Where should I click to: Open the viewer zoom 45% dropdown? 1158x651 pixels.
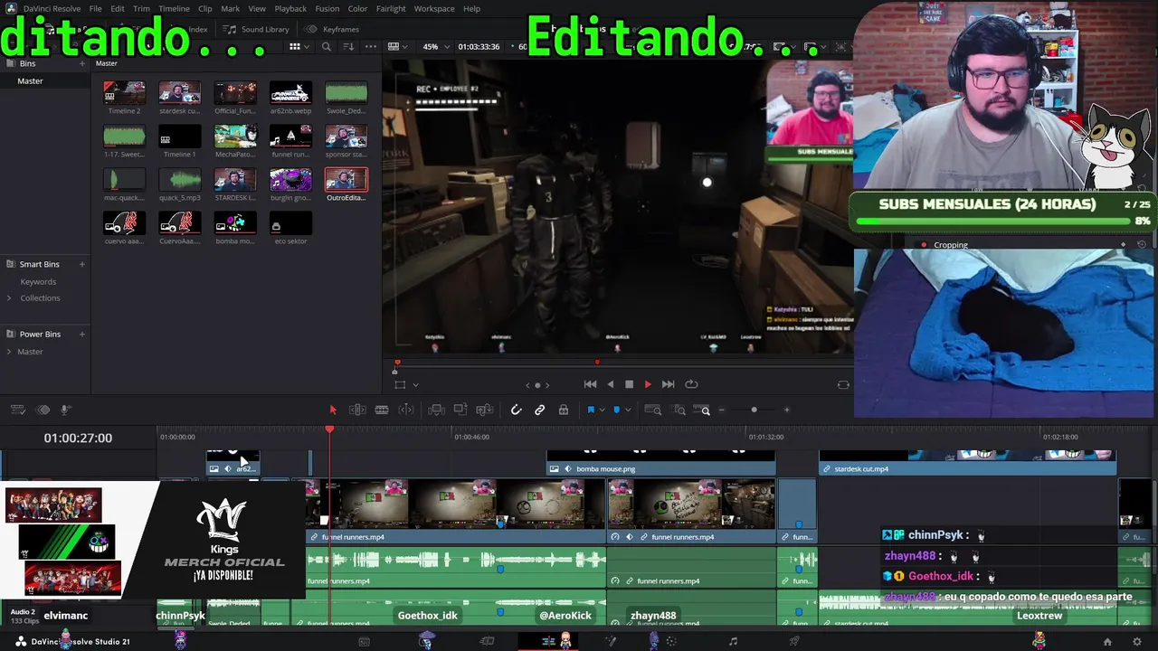tap(435, 47)
